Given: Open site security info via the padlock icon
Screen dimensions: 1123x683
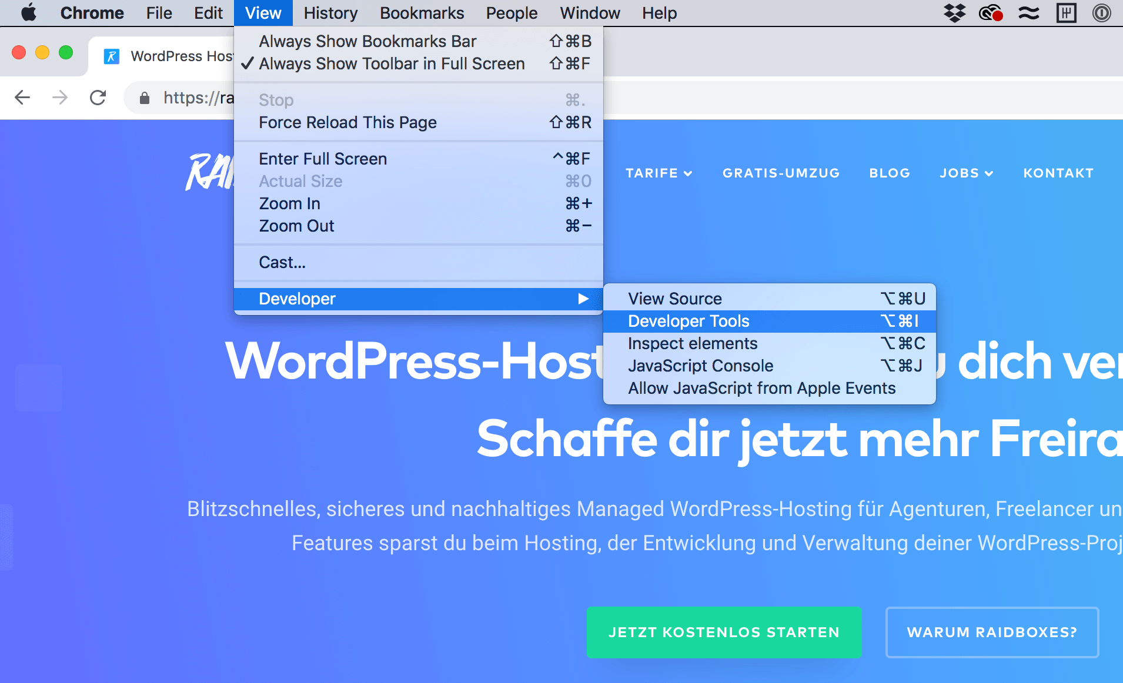Looking at the screenshot, I should tap(144, 98).
